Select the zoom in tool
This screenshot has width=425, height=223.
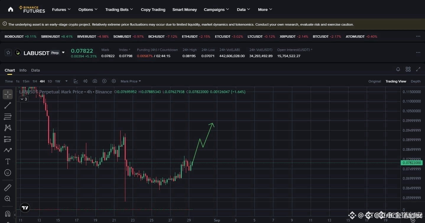coord(8,199)
